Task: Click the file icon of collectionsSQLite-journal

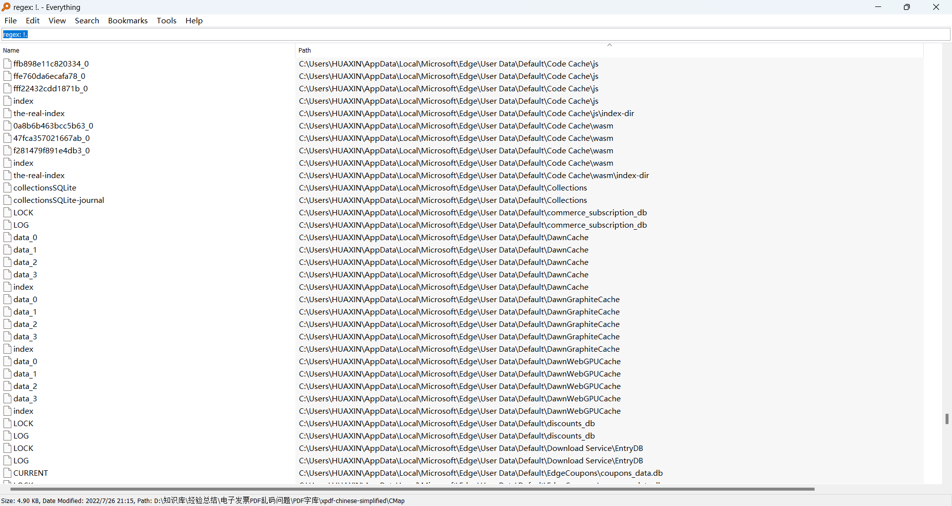Action: click(7, 200)
